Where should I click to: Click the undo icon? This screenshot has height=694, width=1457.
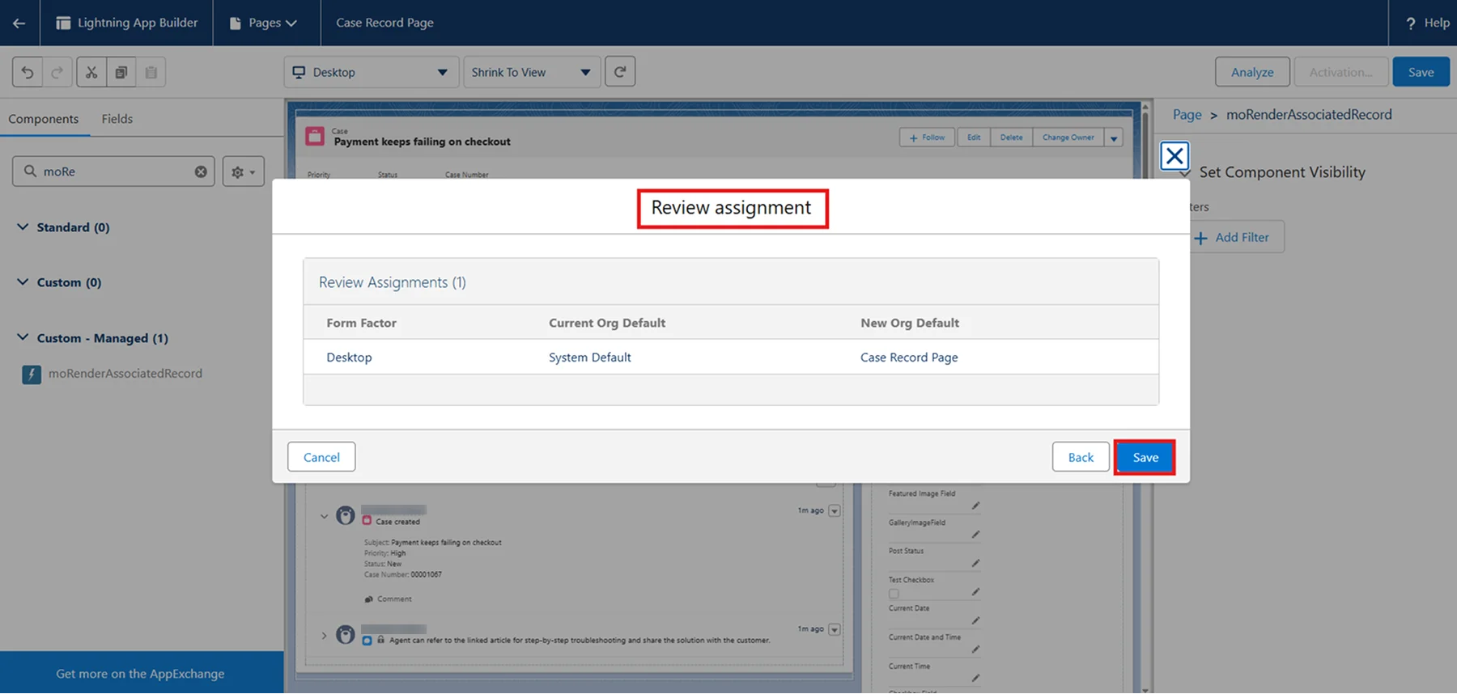28,72
